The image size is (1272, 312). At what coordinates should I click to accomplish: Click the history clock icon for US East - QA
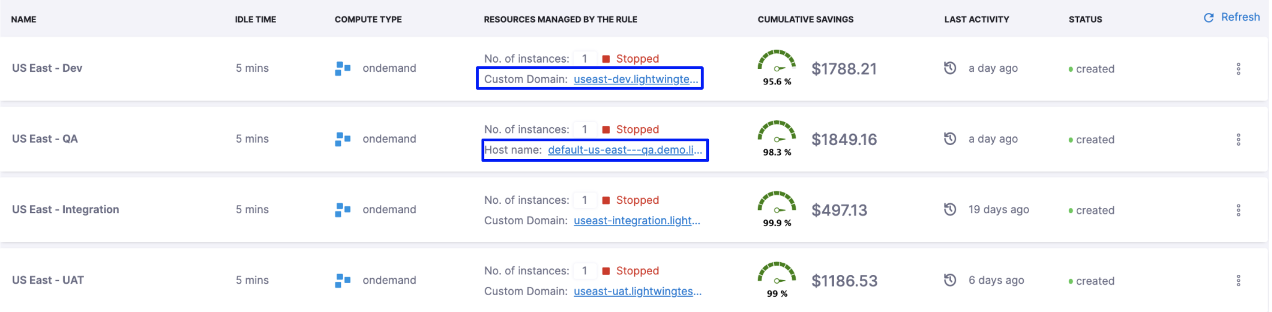tap(950, 139)
